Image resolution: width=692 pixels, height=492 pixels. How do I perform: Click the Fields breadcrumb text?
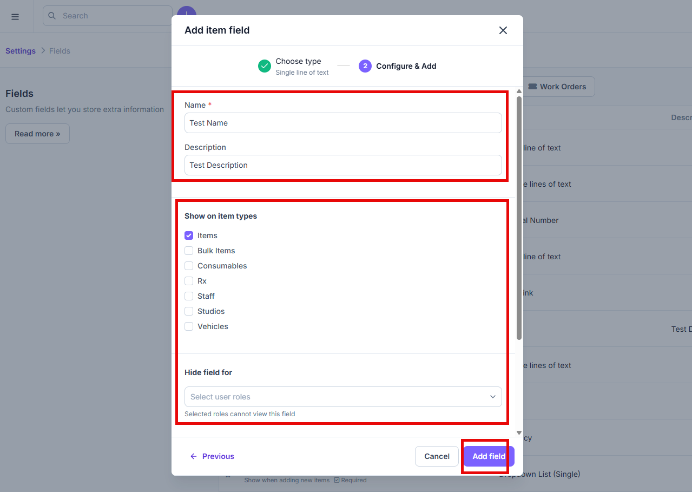tap(60, 51)
